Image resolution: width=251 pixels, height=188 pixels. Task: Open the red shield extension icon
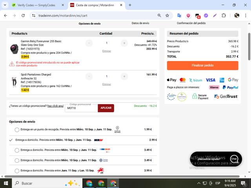click(x=188, y=16)
